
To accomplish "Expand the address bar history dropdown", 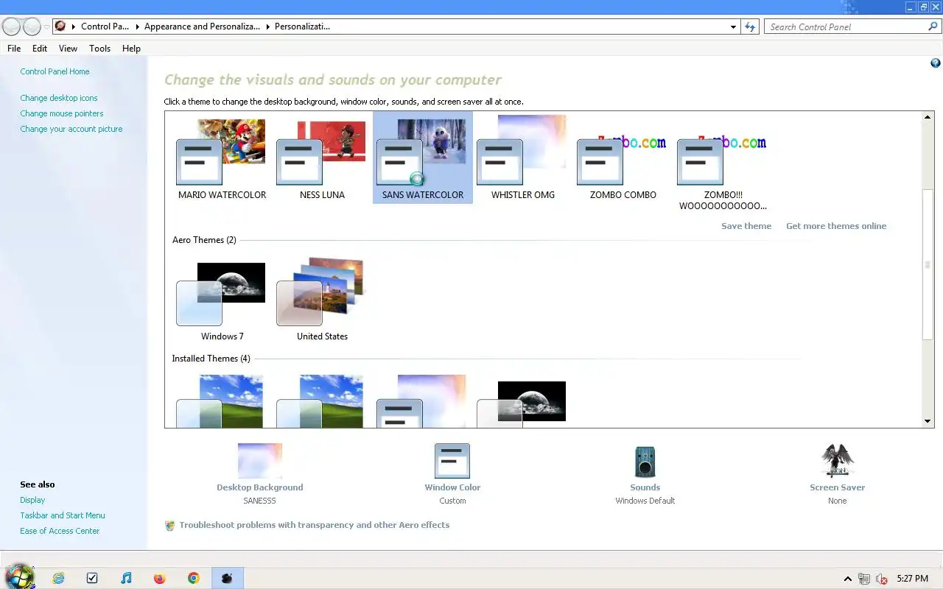I will coord(733,27).
